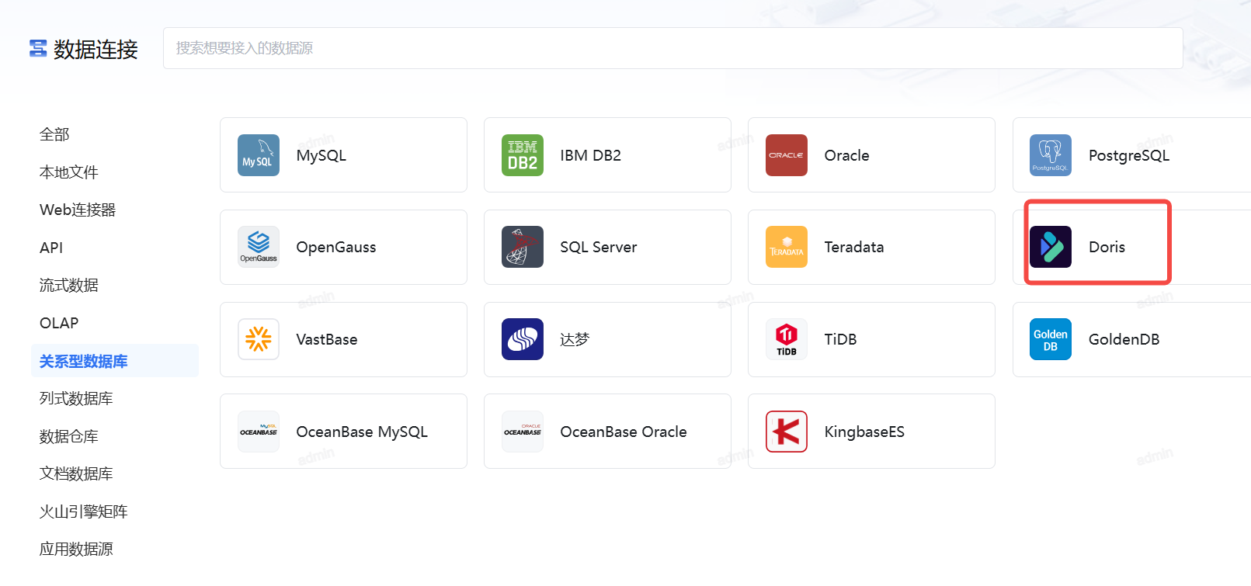Image resolution: width=1251 pixels, height=586 pixels.
Task: Select the SQL Server label
Action: click(x=599, y=247)
